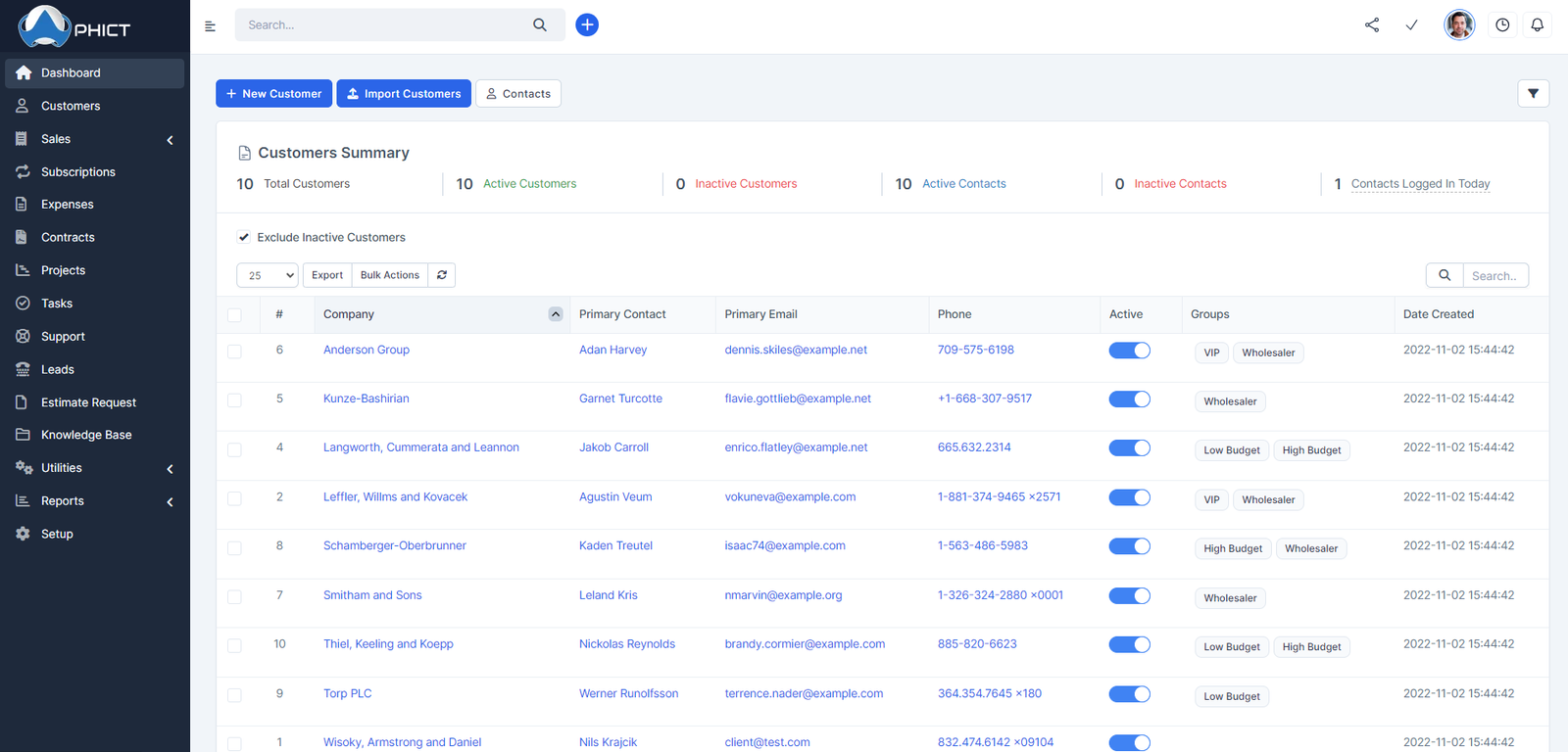Click the Reports chart icon

23,500
